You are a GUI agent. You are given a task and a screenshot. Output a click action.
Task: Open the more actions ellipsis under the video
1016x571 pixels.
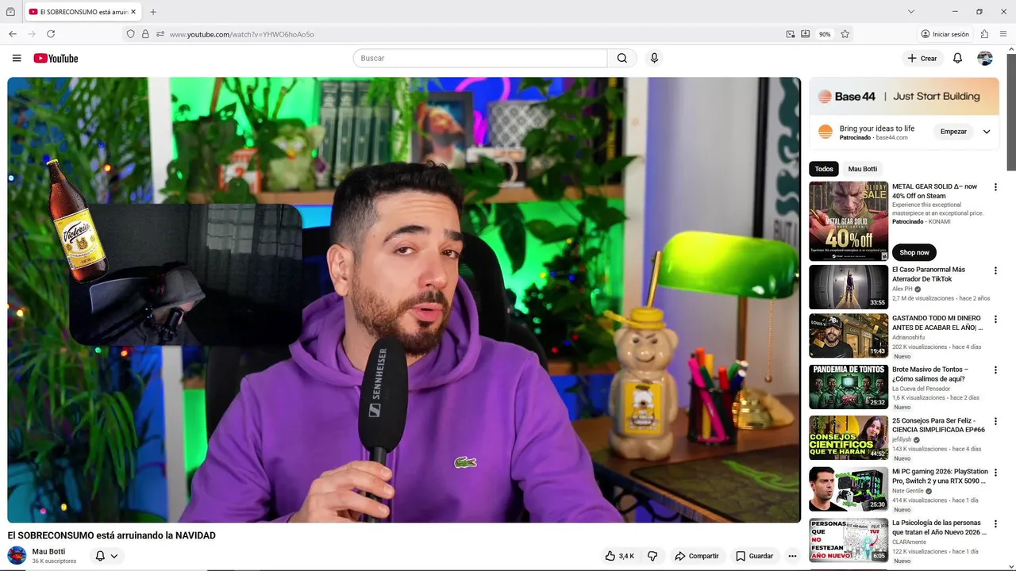pos(792,556)
